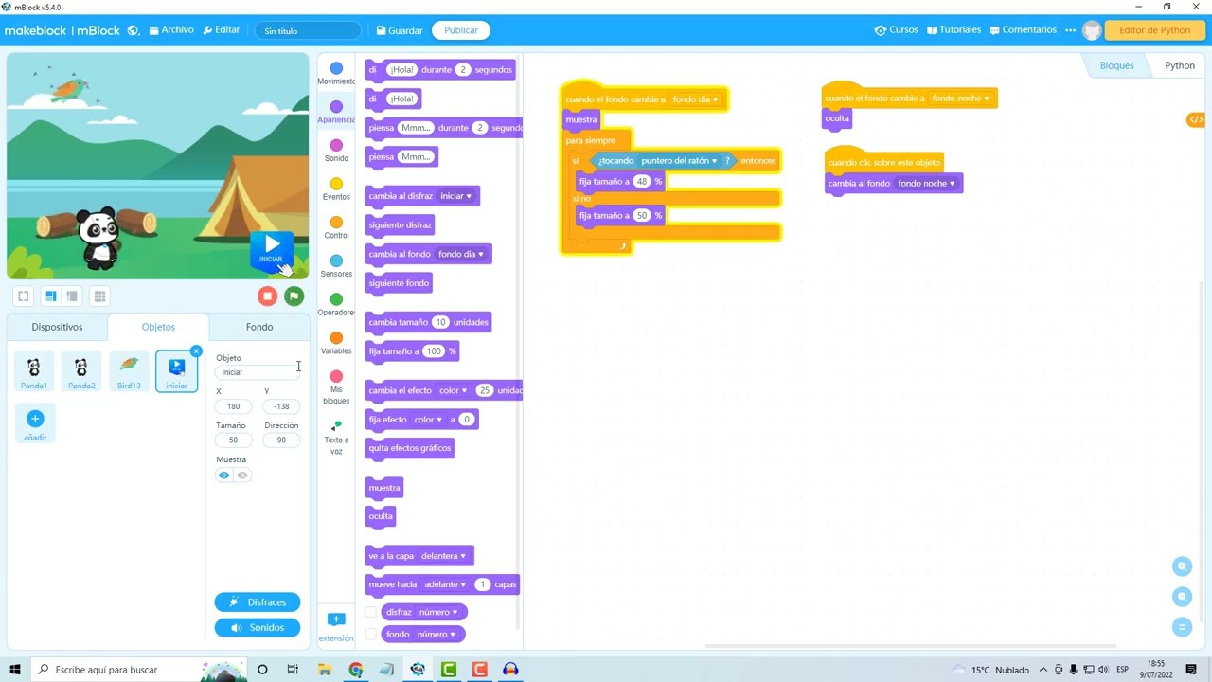Open the Editar menu
Screen dimensions: 1212x682
pos(222,30)
